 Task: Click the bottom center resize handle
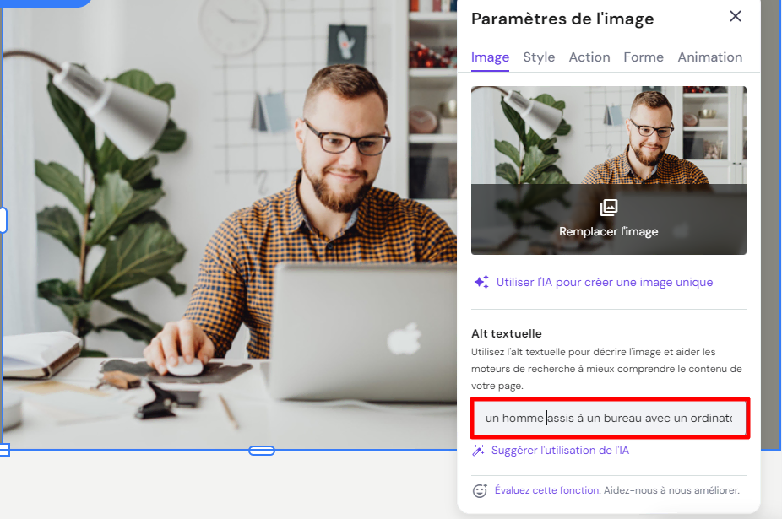(262, 451)
